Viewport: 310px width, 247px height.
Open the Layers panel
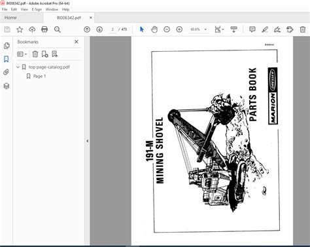7,86
